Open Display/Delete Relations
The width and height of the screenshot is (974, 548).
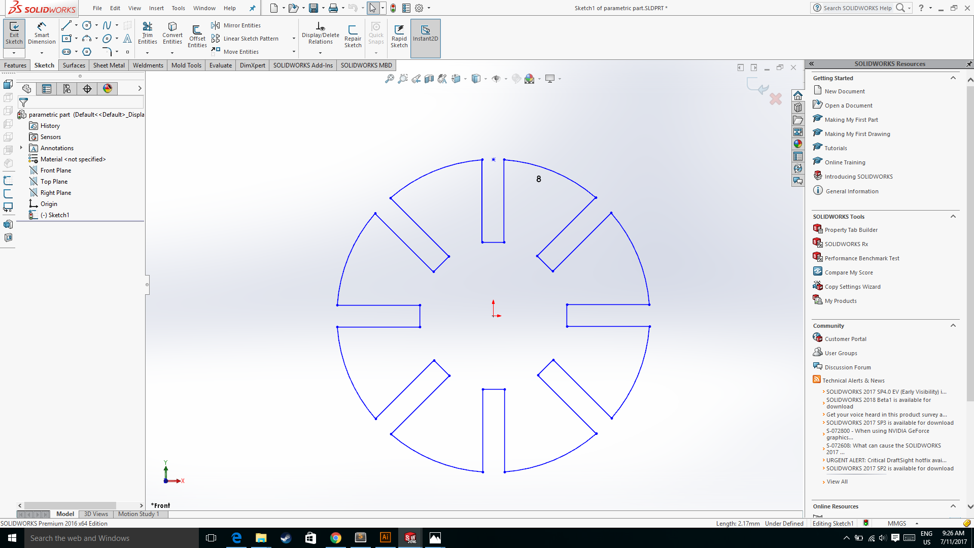[321, 33]
